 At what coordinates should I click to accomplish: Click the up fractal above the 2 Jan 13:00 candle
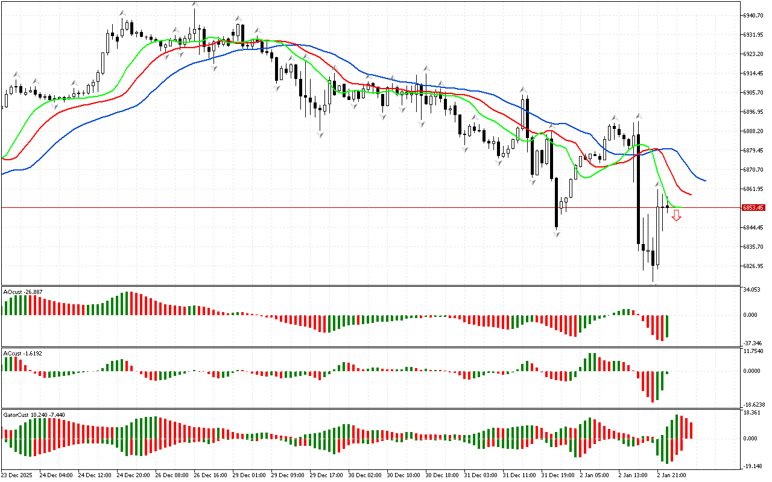tap(638, 115)
